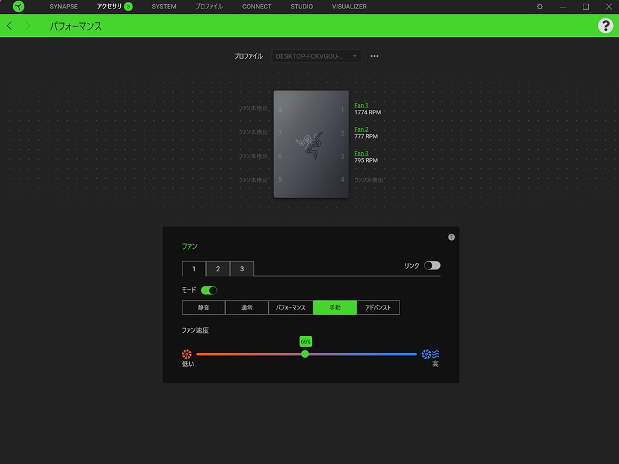Select the パフォーマンス mode button
Viewport: 619px width, 464px height.
point(291,308)
